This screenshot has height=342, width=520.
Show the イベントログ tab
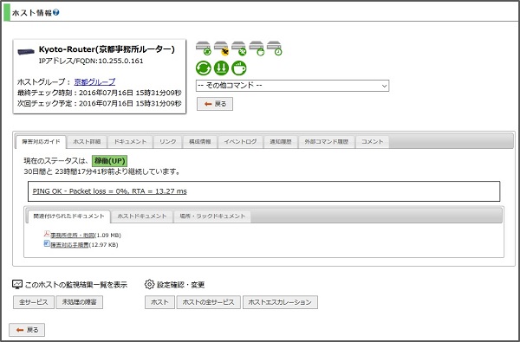240,142
